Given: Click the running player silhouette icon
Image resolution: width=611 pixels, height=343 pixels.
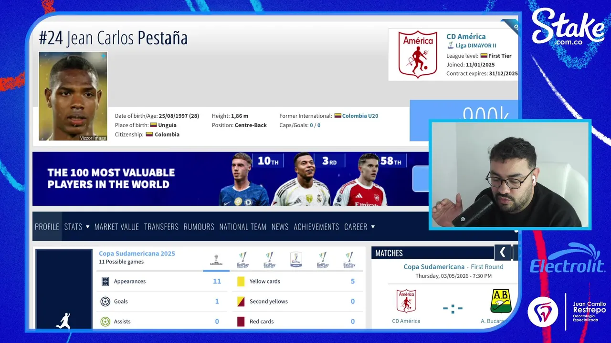Looking at the screenshot, I should coord(63,321).
